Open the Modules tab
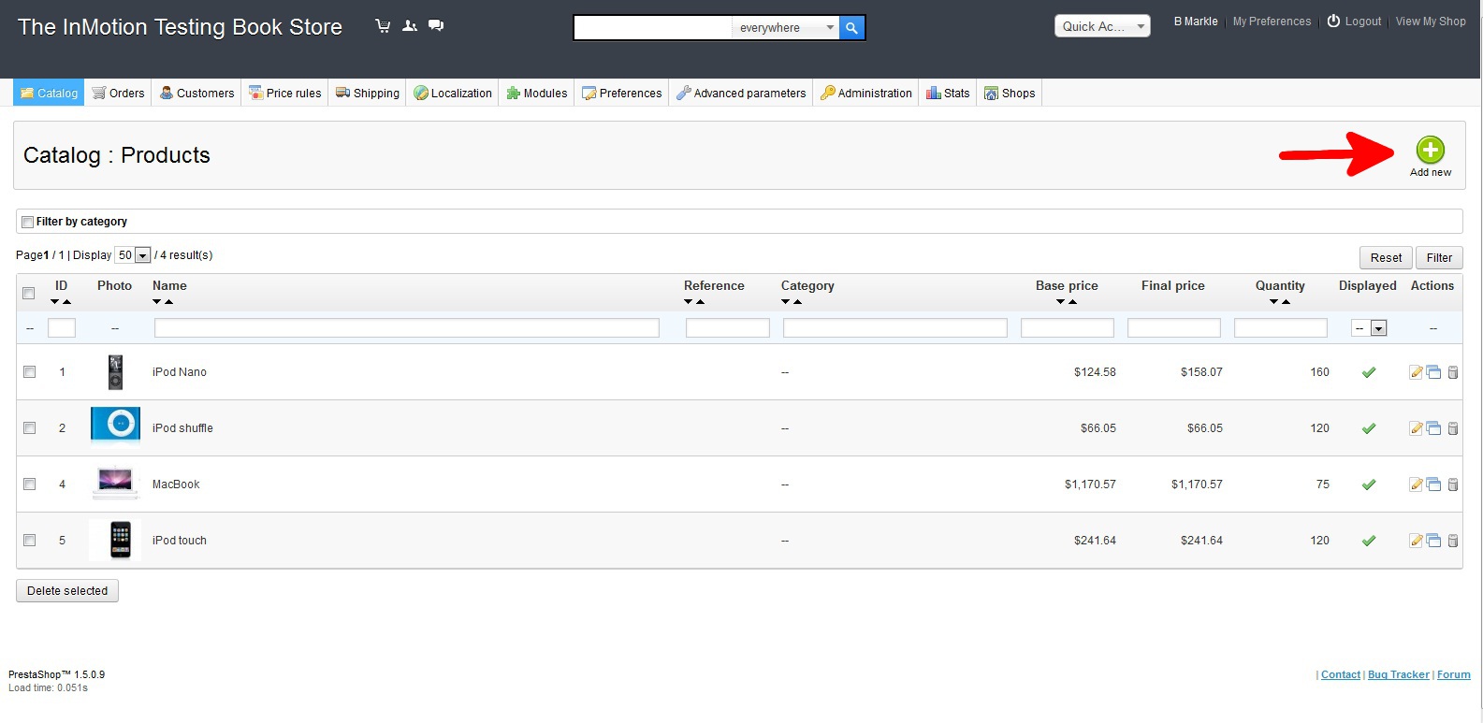 coord(537,93)
